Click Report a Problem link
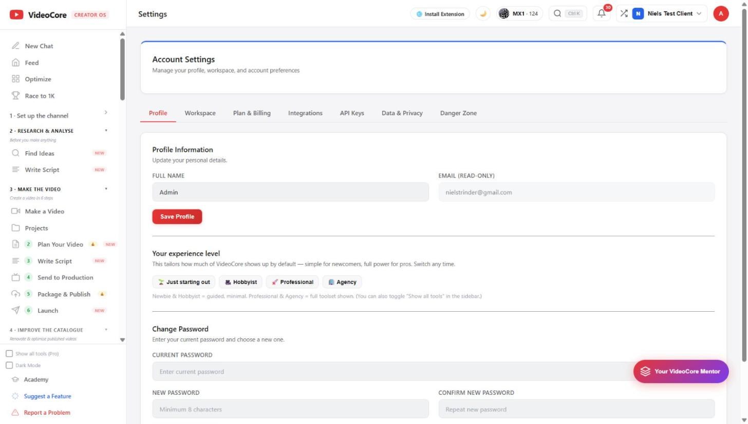This screenshot has height=424, width=748. click(47, 413)
